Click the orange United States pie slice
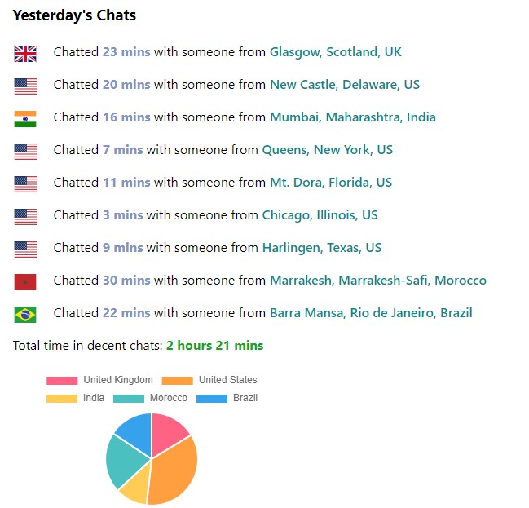The width and height of the screenshot is (529, 508). (x=173, y=470)
